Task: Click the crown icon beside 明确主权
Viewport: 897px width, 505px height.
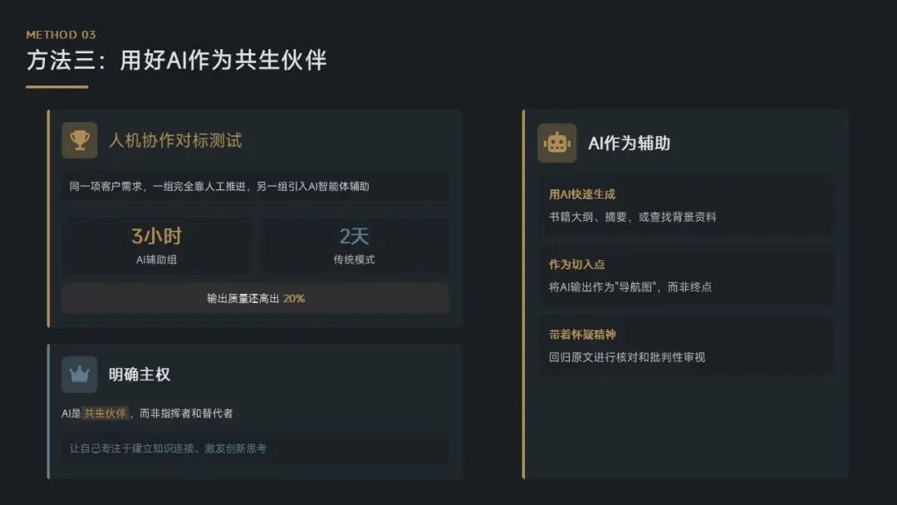Action: [x=80, y=375]
